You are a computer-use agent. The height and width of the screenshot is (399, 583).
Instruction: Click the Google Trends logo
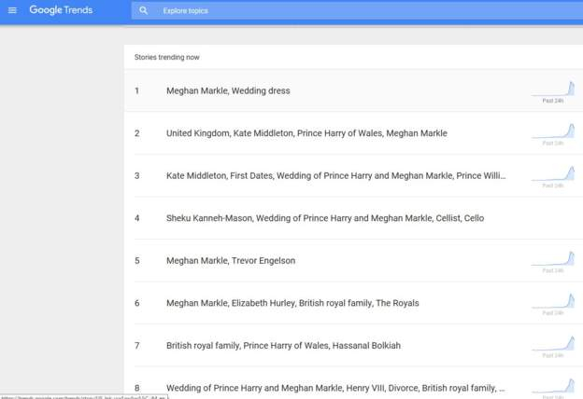pos(61,10)
